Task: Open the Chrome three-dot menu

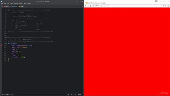Action: [x=169, y=6]
